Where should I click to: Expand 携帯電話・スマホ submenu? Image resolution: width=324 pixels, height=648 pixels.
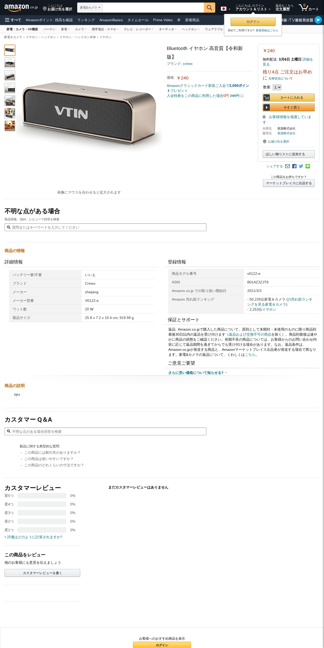click(105, 29)
